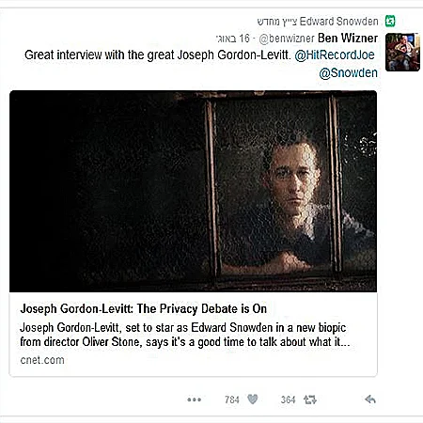This screenshot has height=423, width=423.
Task: Click the Hebrew retweeted label text
Action: click(276, 22)
